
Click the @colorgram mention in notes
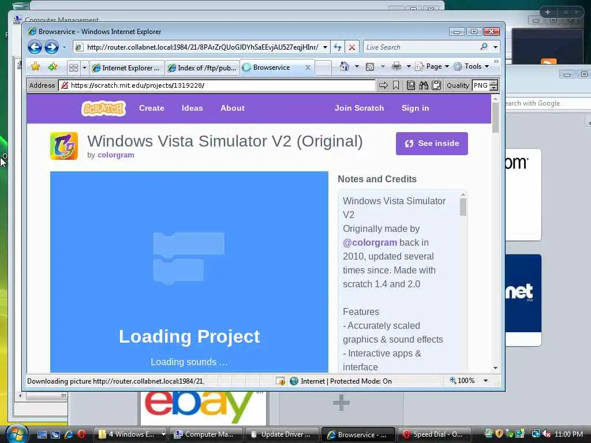[x=370, y=243]
